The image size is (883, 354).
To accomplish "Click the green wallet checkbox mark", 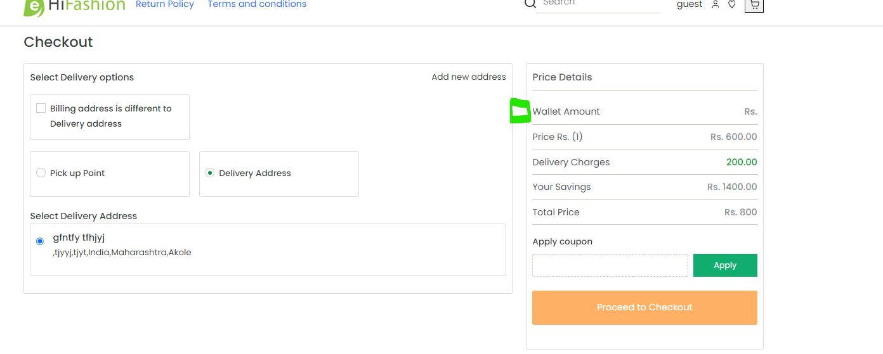I will coord(520,111).
